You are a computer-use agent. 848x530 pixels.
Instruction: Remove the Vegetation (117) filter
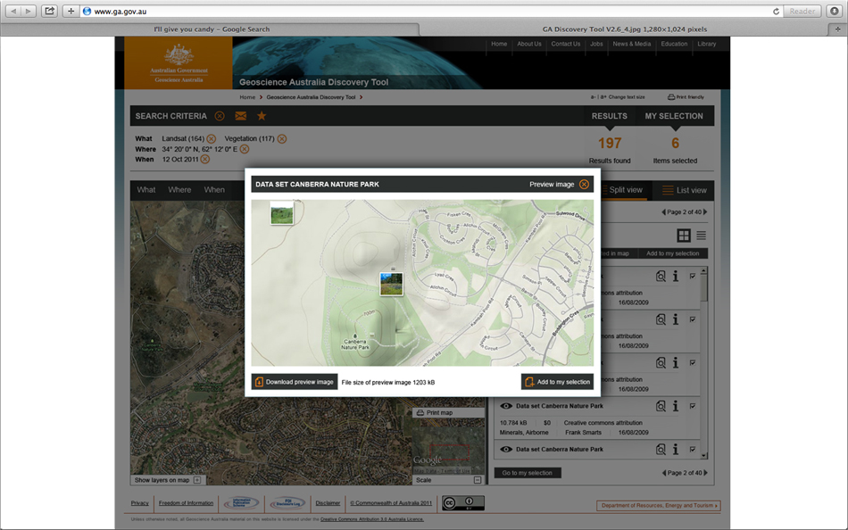click(x=282, y=139)
